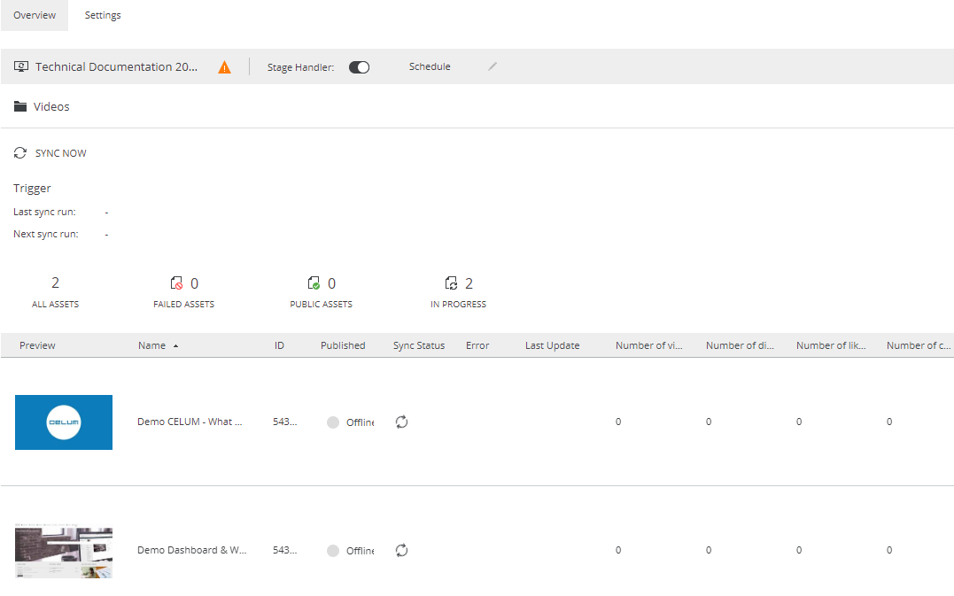
Task: Sort by the Number of vi... column
Action: (649, 345)
